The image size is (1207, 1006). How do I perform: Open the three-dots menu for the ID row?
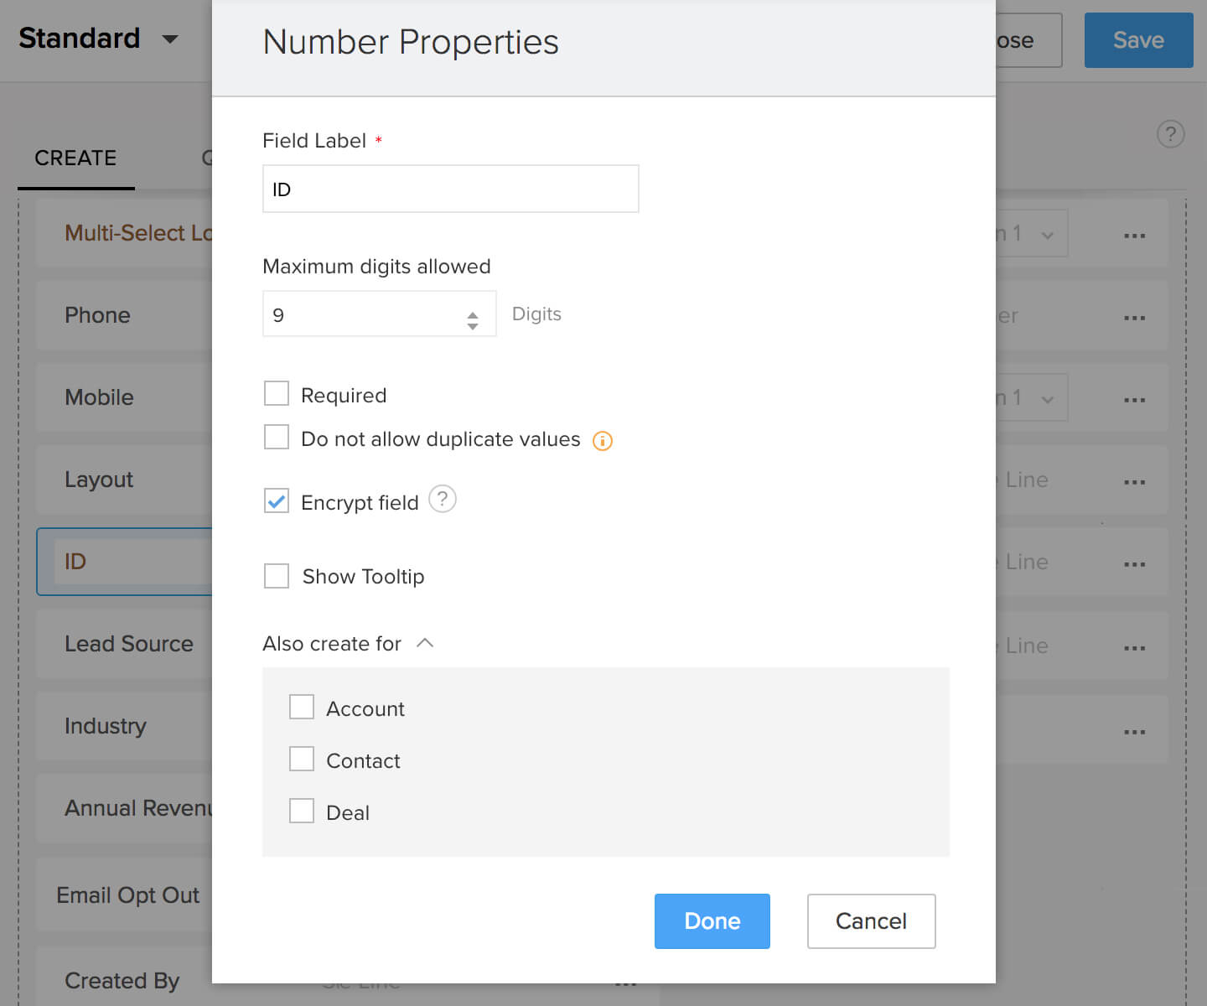(x=1134, y=564)
